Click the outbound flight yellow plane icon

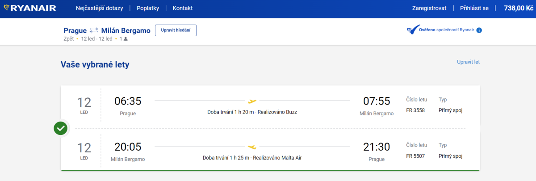point(252,101)
